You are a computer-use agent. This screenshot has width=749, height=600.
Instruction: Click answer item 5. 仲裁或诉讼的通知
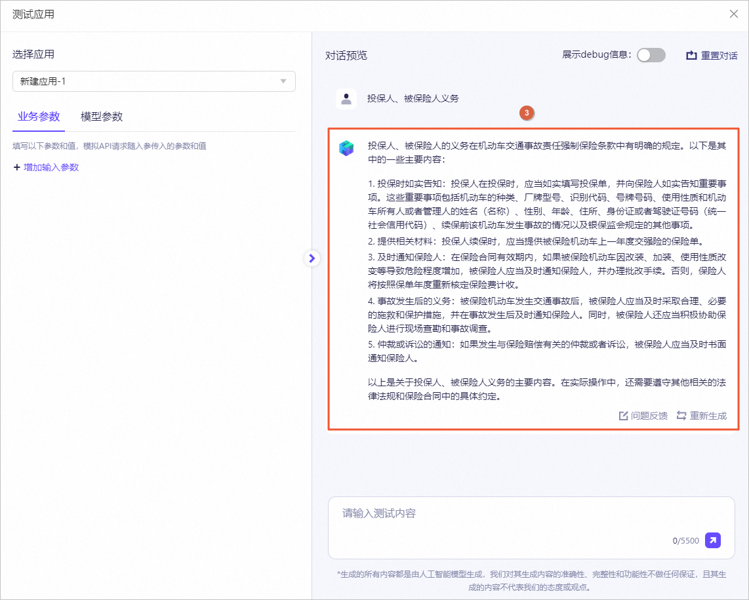pyautogui.click(x=547, y=351)
